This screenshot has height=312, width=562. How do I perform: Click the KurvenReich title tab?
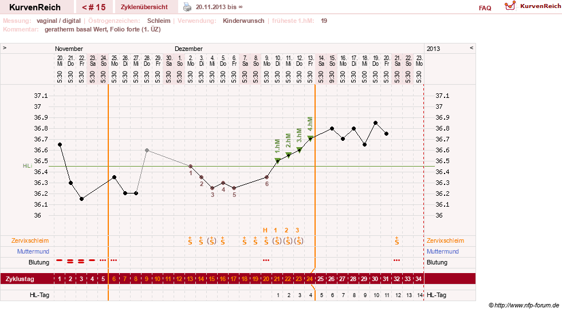(35, 7)
